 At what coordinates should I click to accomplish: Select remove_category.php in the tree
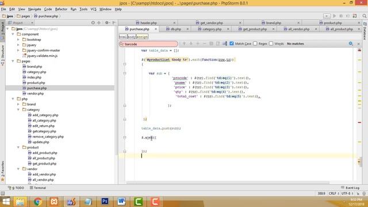[48, 137]
